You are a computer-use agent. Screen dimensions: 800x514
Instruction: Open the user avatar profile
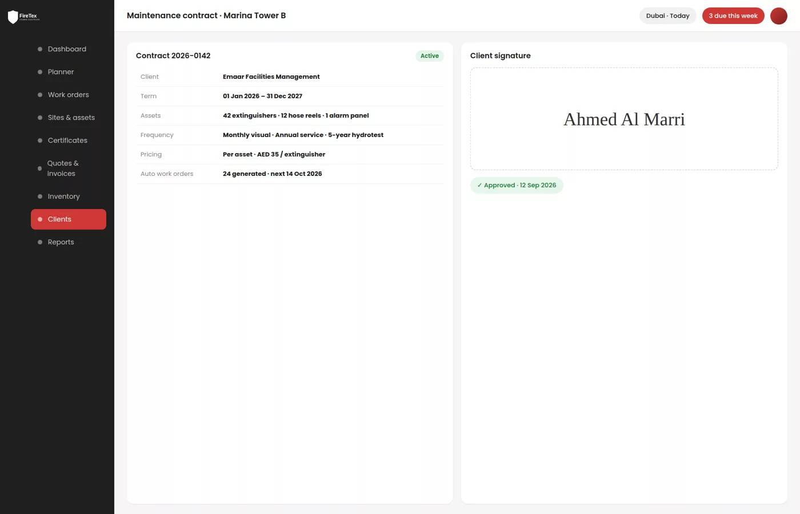[778, 16]
